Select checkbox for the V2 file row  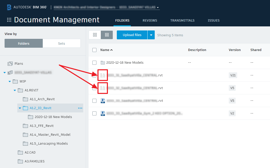click(x=94, y=113)
